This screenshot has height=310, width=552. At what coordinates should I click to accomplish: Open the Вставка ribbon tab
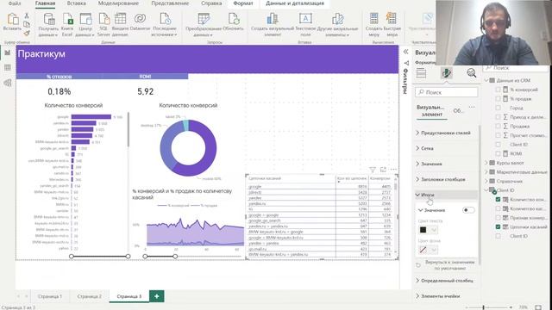coord(77,3)
